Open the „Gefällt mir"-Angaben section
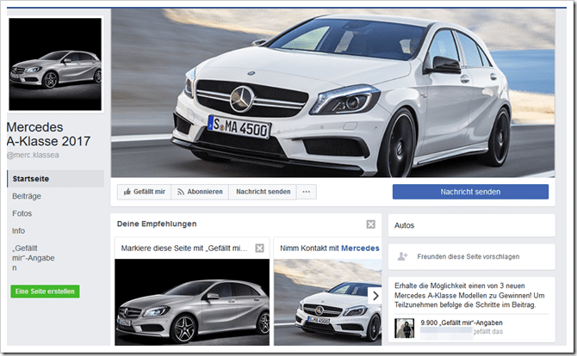The width and height of the screenshot is (577, 356). pyautogui.click(x=33, y=258)
